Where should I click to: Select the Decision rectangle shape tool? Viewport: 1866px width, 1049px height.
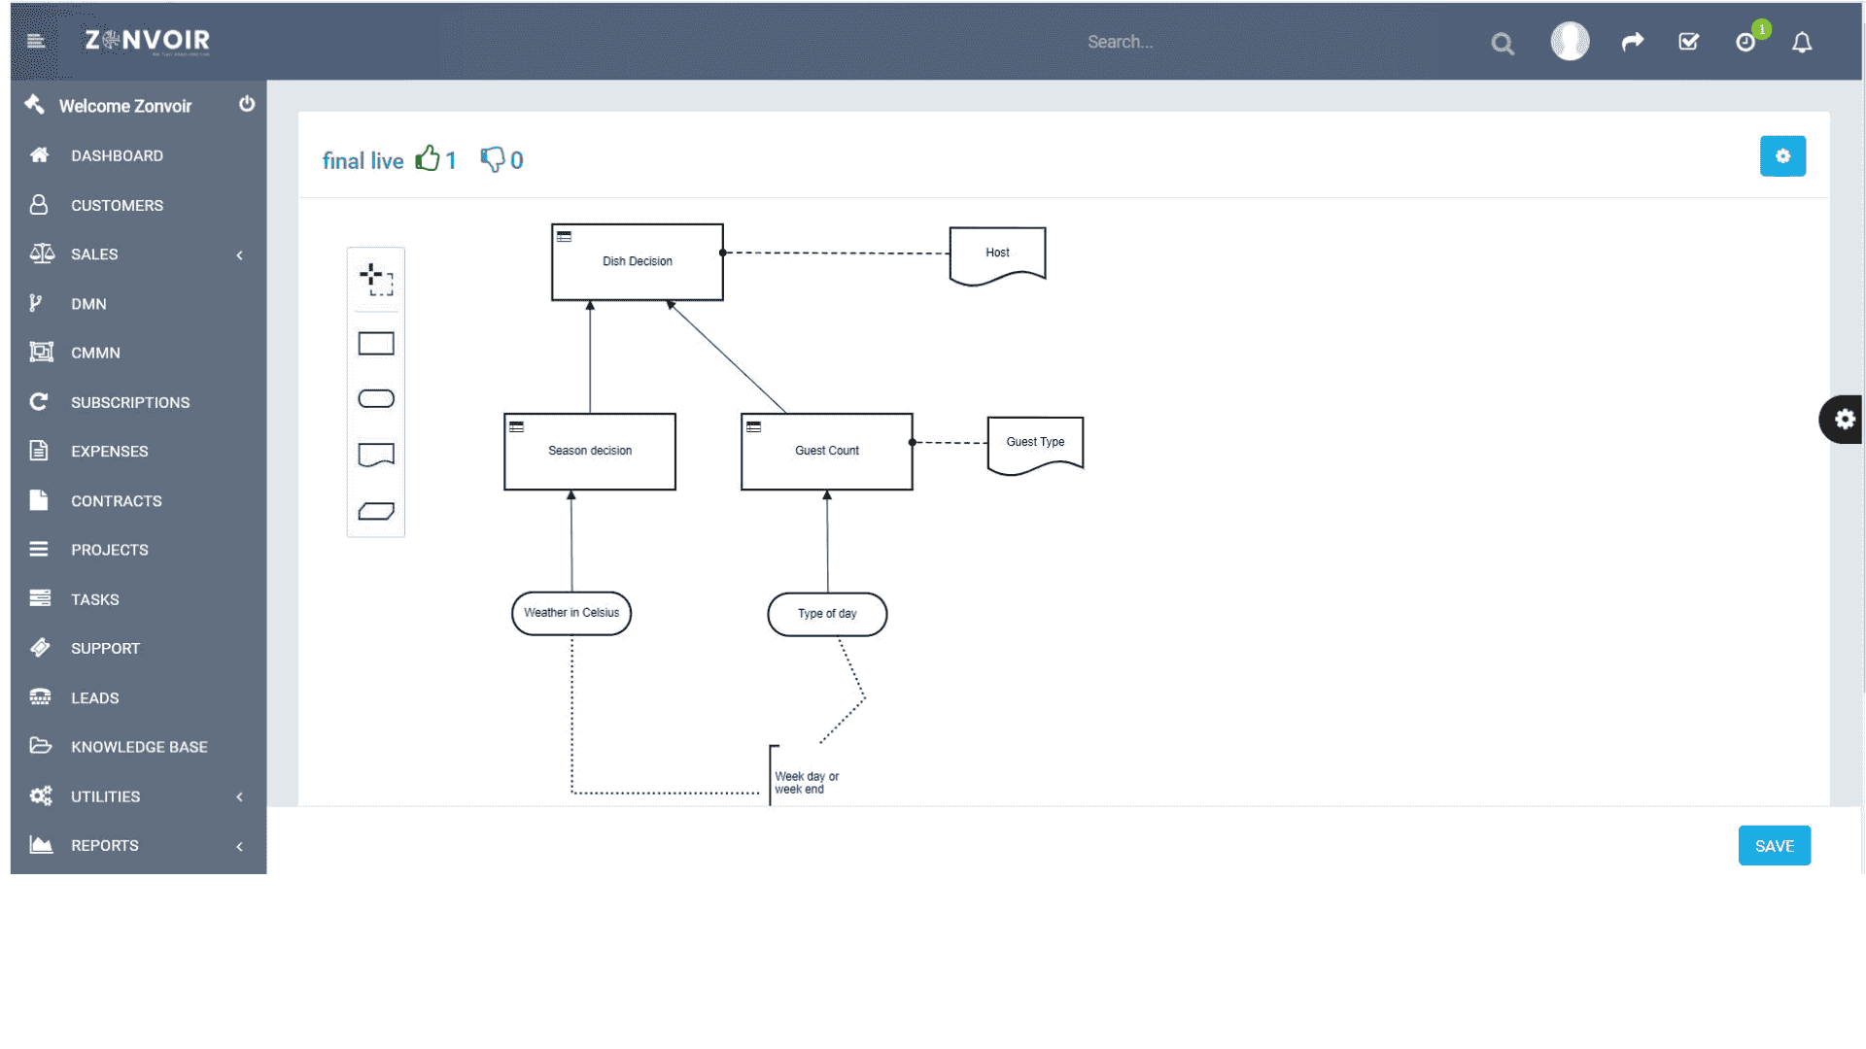376,343
